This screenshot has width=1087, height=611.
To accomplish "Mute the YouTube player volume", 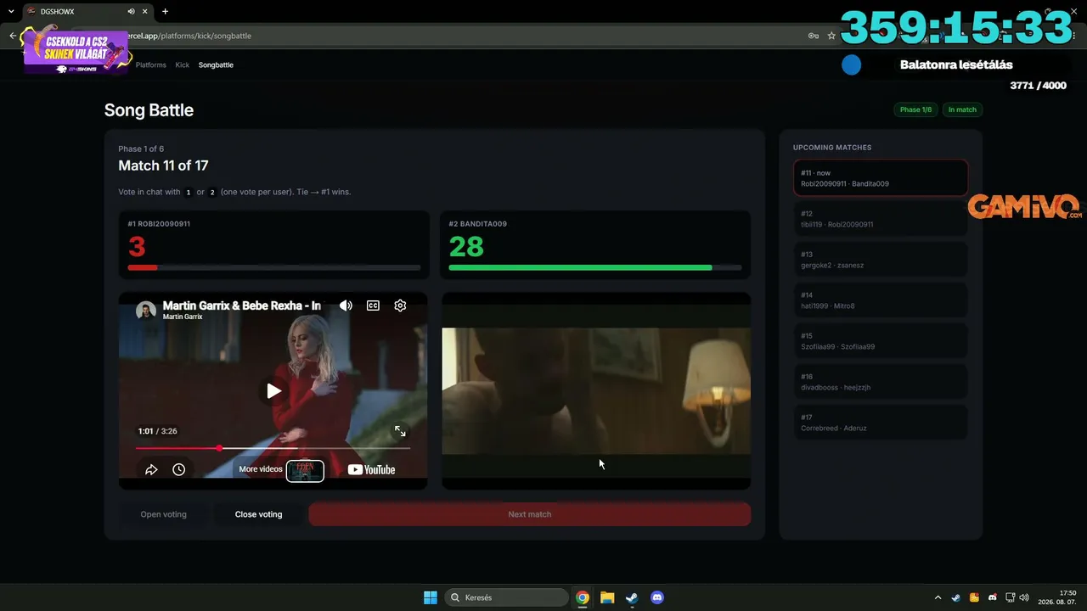I will (x=346, y=305).
